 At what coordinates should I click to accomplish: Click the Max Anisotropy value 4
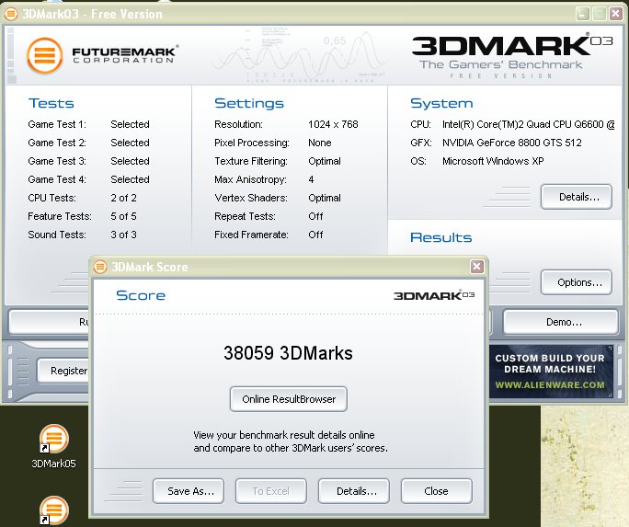[x=311, y=179]
